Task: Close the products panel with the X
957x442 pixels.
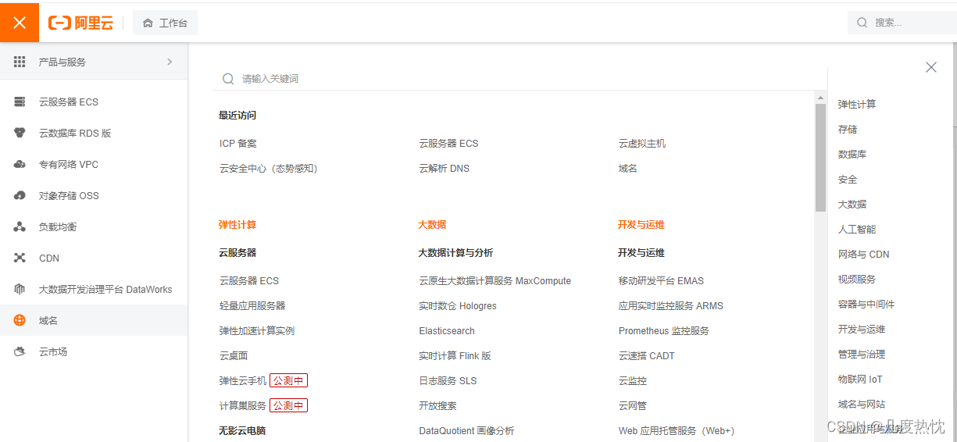Action: [931, 67]
